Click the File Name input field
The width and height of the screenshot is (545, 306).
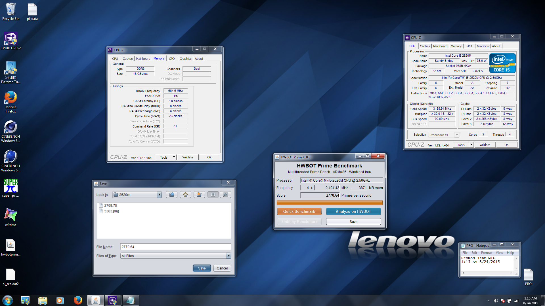click(x=175, y=247)
